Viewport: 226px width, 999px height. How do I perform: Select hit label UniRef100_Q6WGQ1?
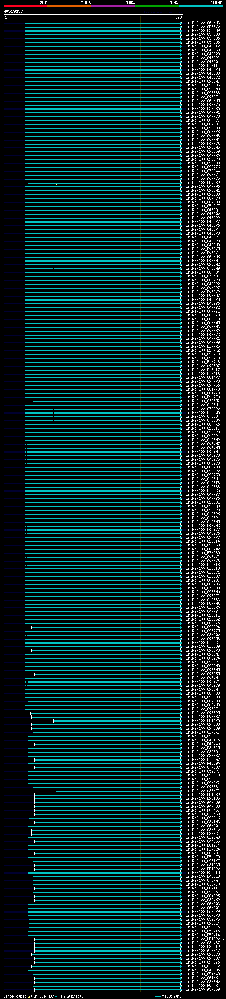click(x=203, y=826)
